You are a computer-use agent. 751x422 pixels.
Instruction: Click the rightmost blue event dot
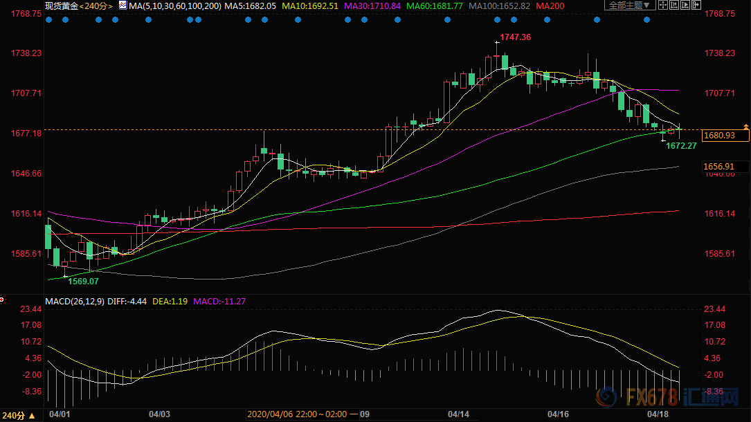[646, 20]
